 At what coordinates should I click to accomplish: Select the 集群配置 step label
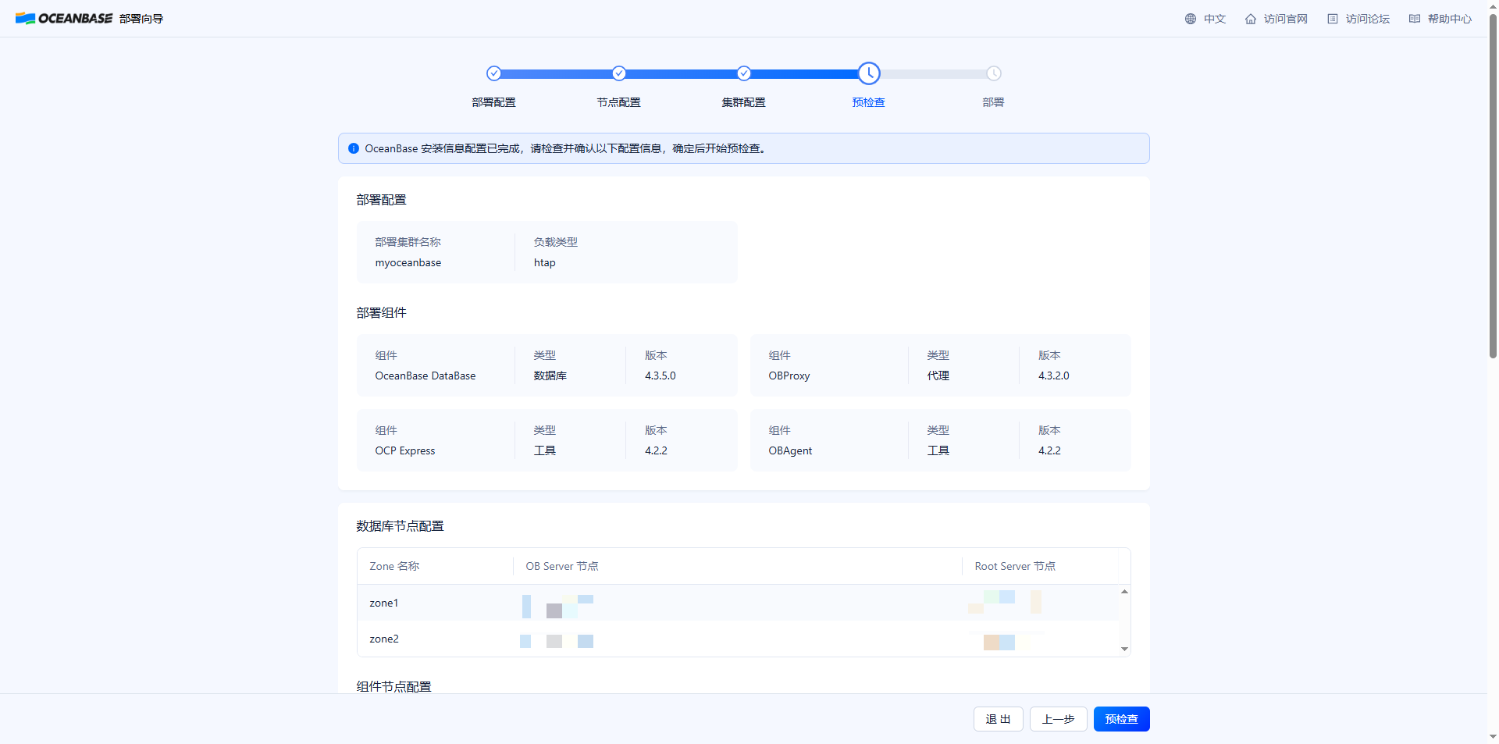744,102
